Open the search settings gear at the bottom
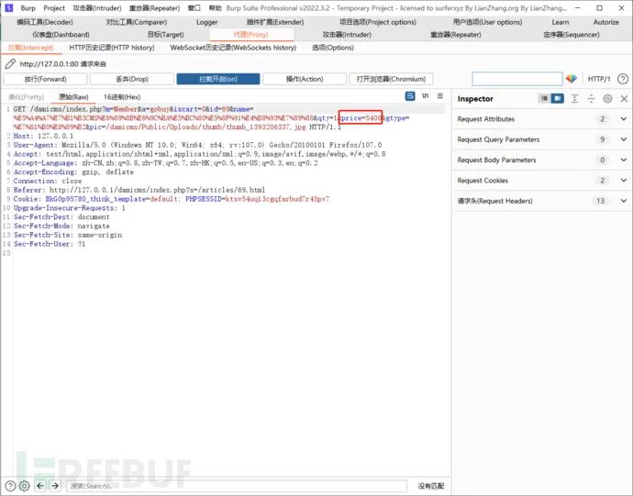The height and width of the screenshot is (496, 633). coord(24,486)
